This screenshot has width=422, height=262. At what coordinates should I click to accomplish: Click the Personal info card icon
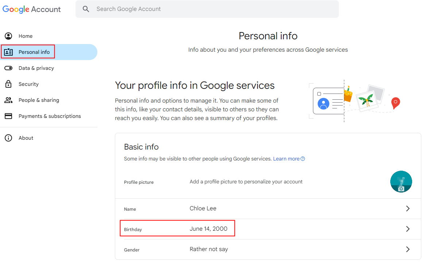[x=8, y=52]
